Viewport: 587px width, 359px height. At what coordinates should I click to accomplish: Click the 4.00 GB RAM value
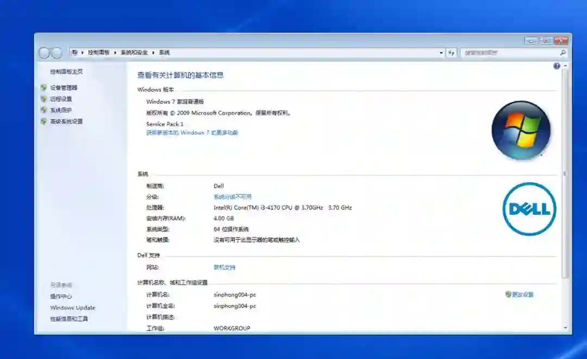coord(223,218)
